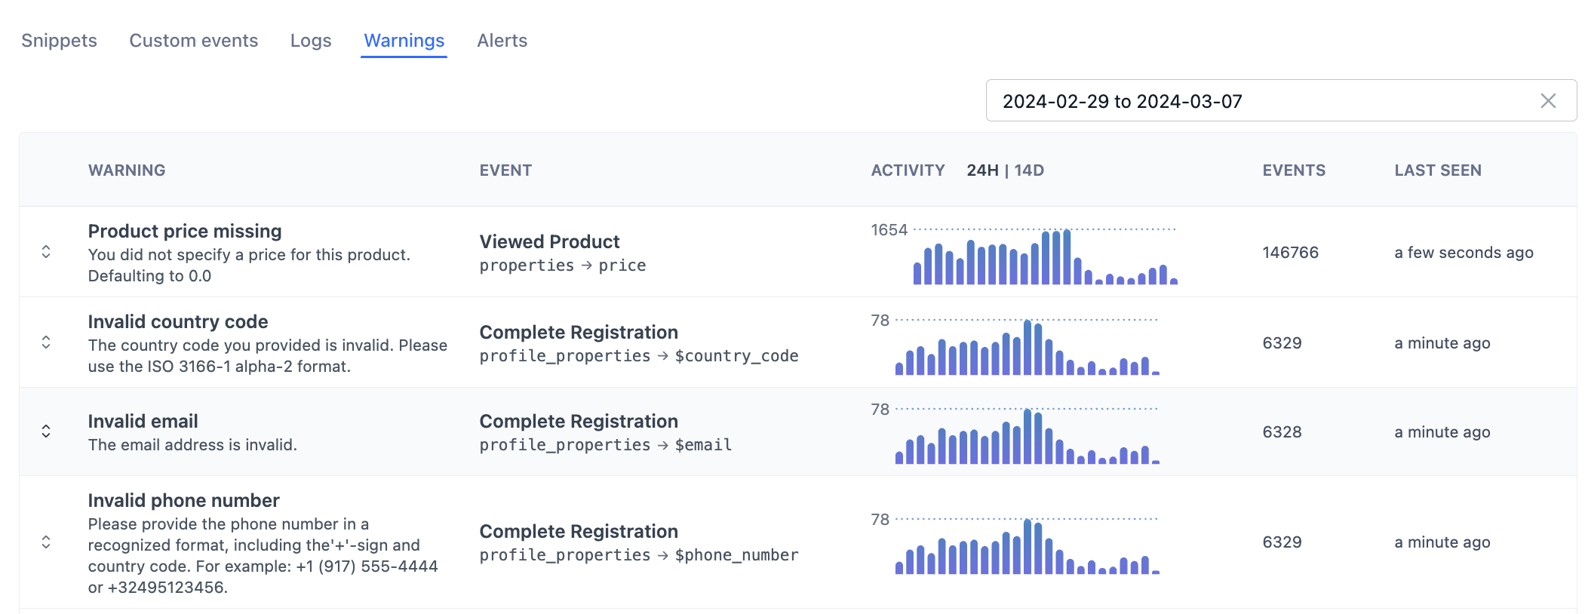Expand the Invalid phone number row
The image size is (1585, 614).
pyautogui.click(x=46, y=542)
